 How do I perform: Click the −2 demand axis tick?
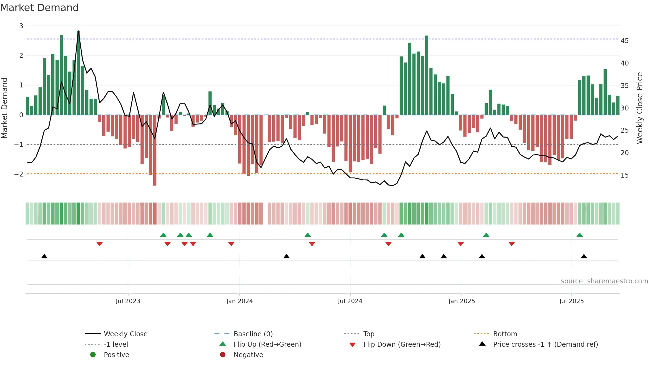(x=19, y=174)
